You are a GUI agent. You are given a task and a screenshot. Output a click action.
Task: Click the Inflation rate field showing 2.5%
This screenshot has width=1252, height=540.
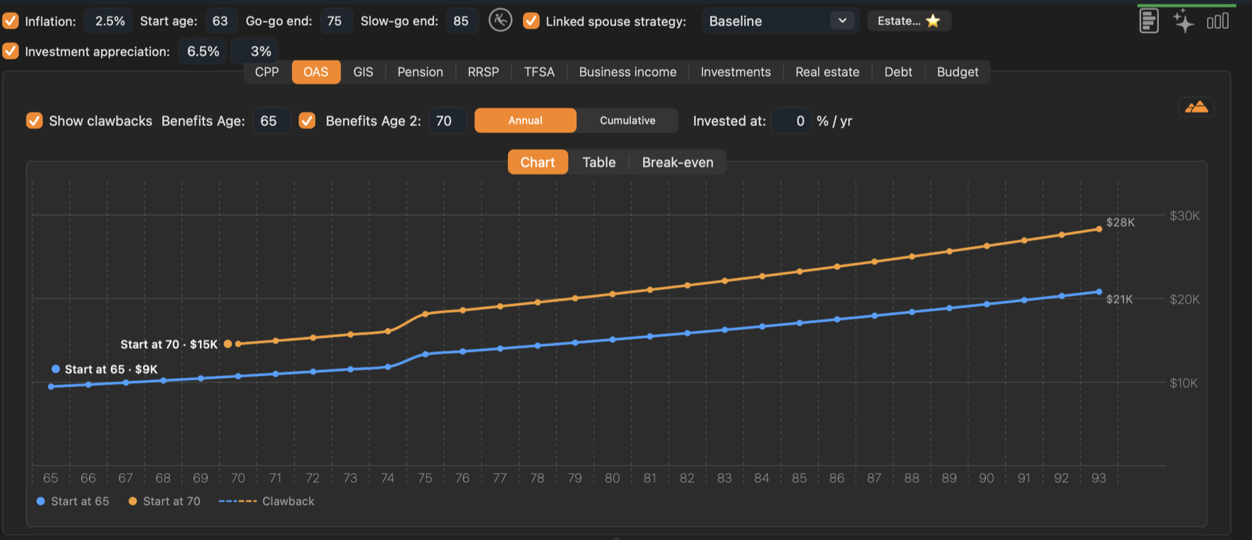coord(110,21)
